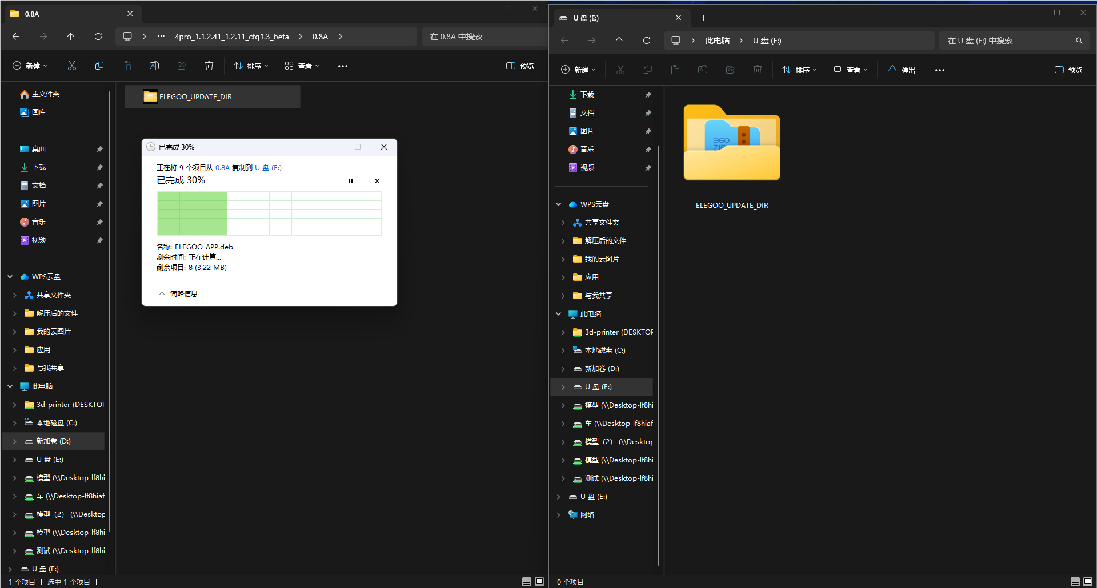This screenshot has height=588, width=1097.
Task: Open the 查看 view dropdown in right window
Action: click(x=851, y=70)
